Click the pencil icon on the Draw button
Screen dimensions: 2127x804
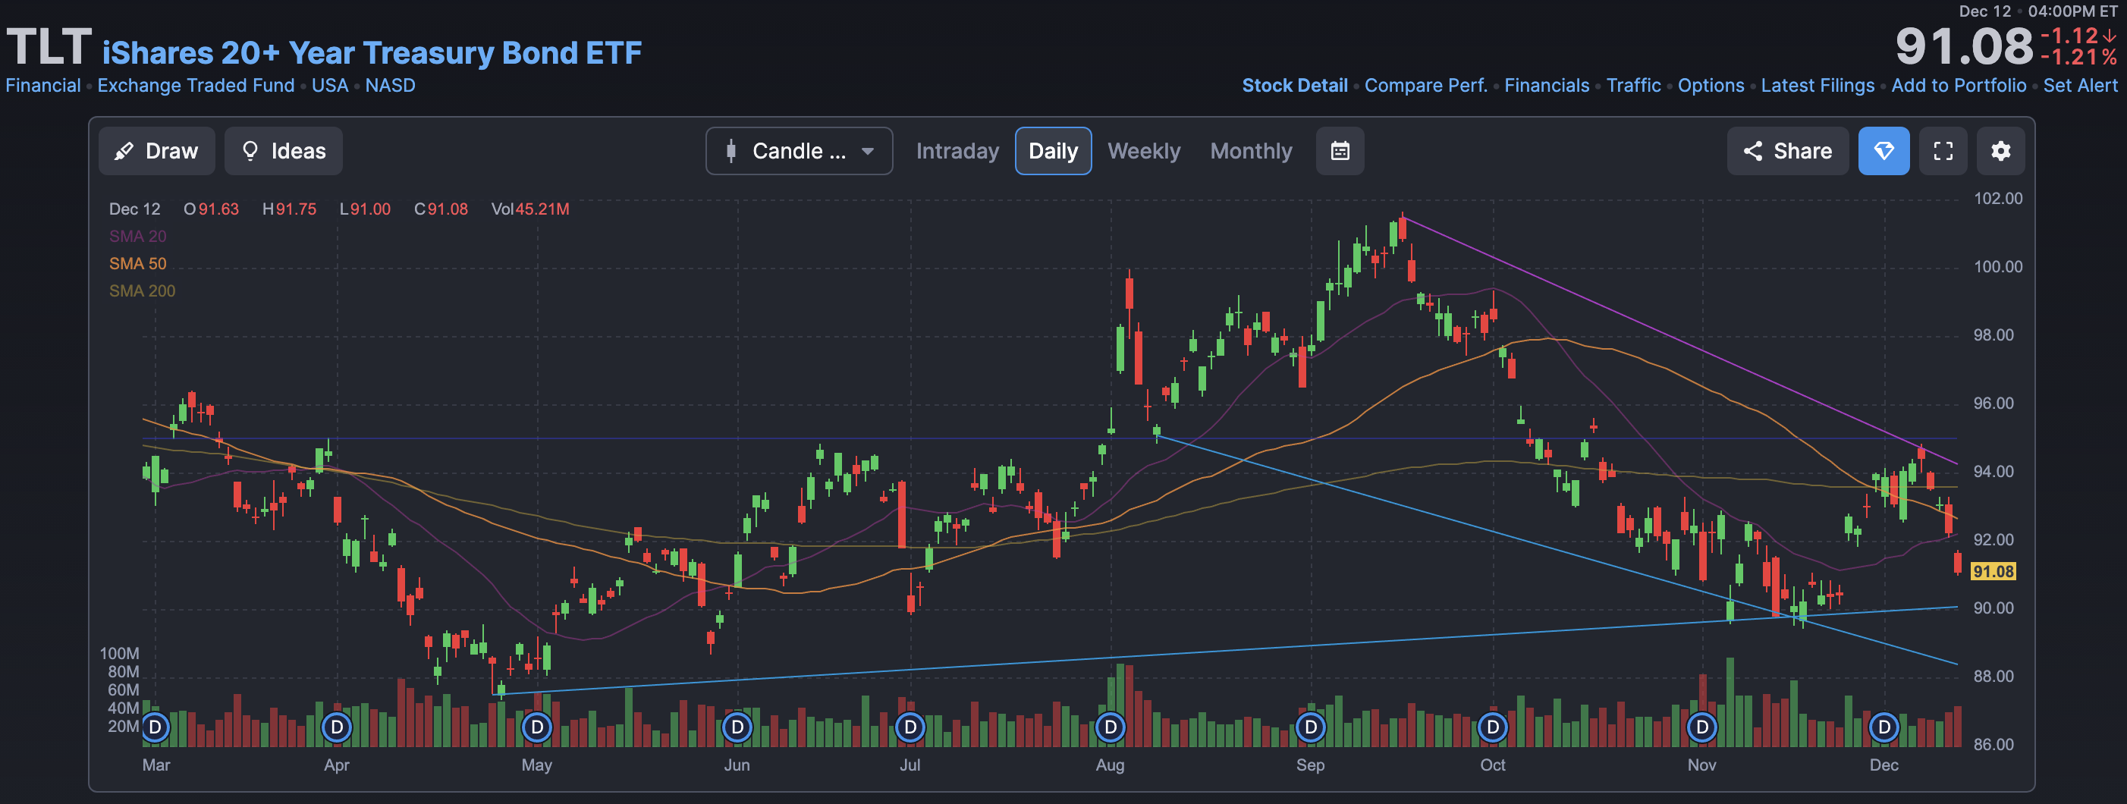click(x=124, y=151)
